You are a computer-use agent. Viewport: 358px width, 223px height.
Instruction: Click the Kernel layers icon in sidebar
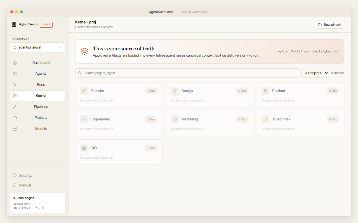click(x=15, y=96)
